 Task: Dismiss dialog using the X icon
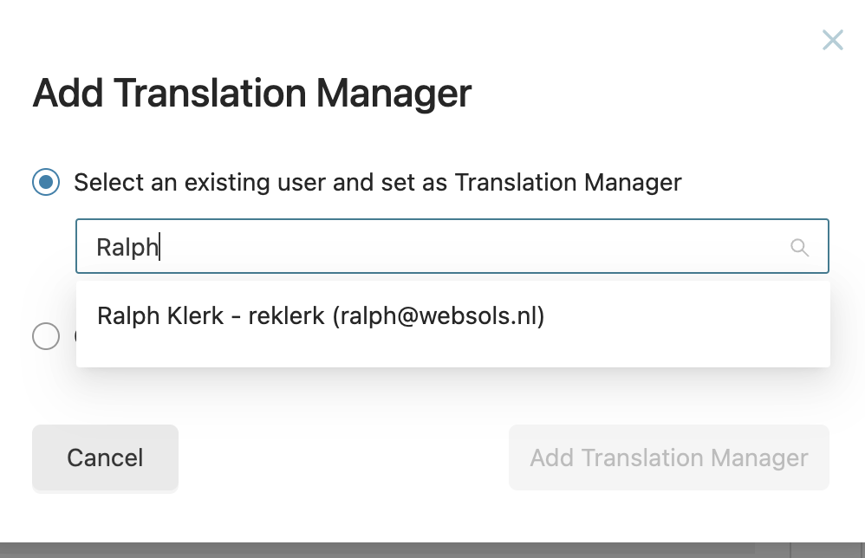coord(832,40)
